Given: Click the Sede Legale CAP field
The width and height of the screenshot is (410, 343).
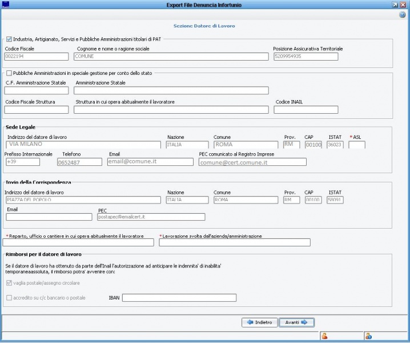Looking at the screenshot, I should 313,145.
